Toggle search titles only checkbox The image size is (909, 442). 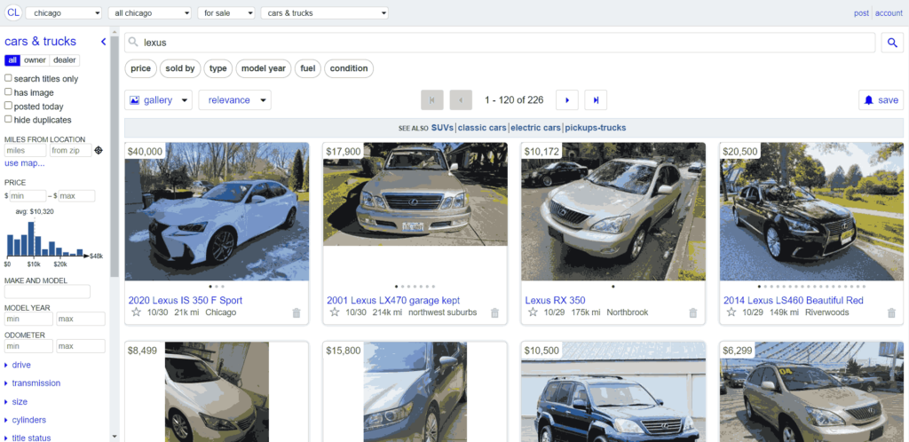point(8,78)
